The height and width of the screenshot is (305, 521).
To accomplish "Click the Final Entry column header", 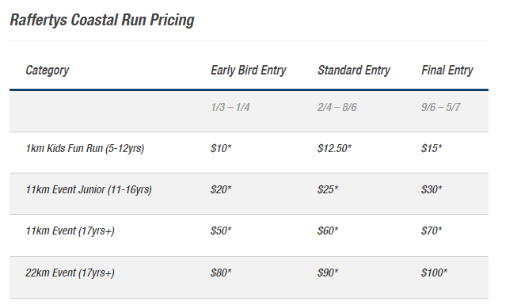I will tap(447, 71).
